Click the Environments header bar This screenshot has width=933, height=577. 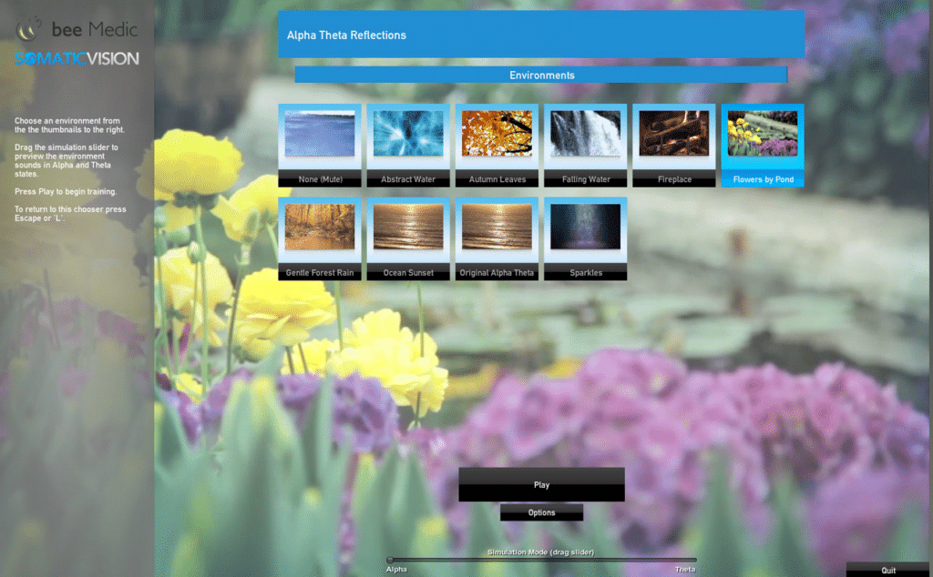[541, 76]
